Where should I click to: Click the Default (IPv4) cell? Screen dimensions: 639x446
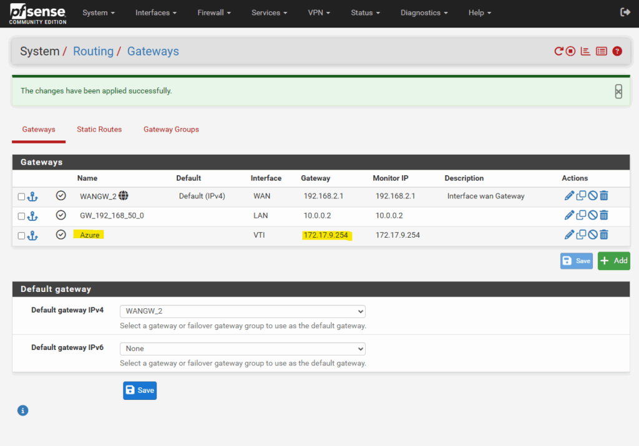(x=202, y=196)
